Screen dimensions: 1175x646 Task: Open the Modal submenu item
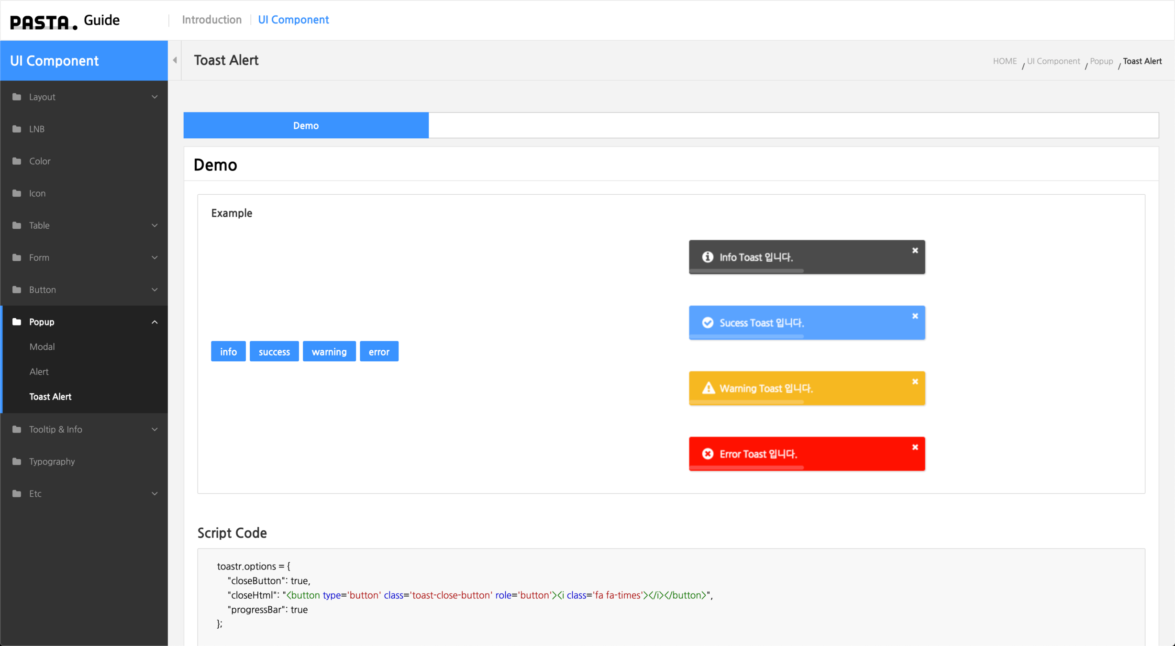pyautogui.click(x=42, y=347)
